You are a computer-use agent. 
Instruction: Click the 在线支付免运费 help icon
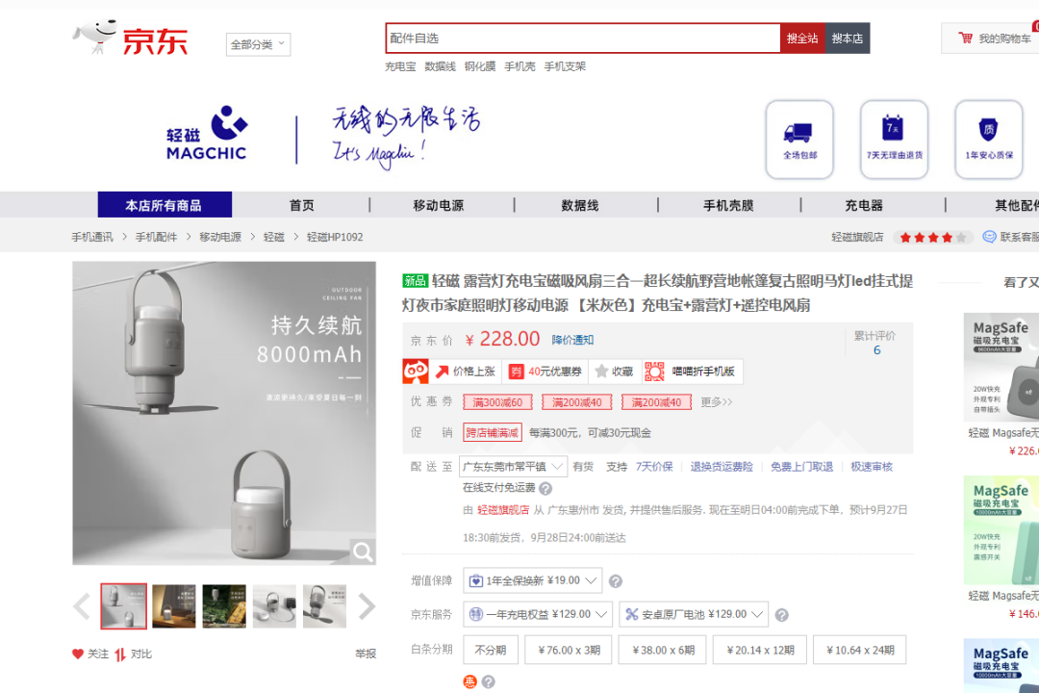click(x=545, y=489)
